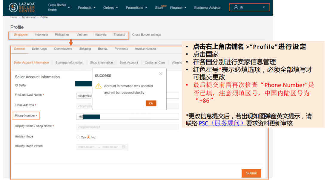Click the Holiday Mode Period date field
Viewport: 327px width, 180px height.
(102, 147)
